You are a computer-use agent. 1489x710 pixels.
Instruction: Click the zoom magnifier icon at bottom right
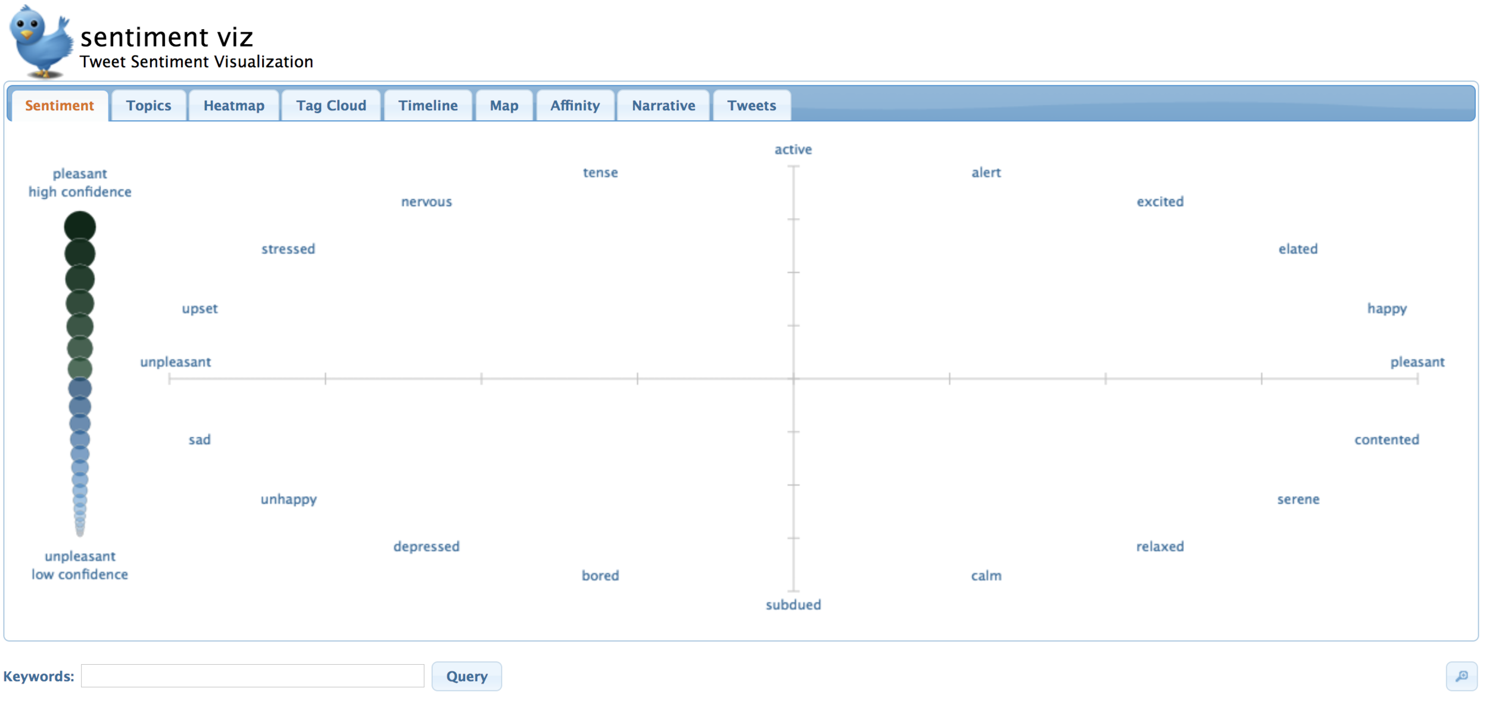pos(1461,676)
